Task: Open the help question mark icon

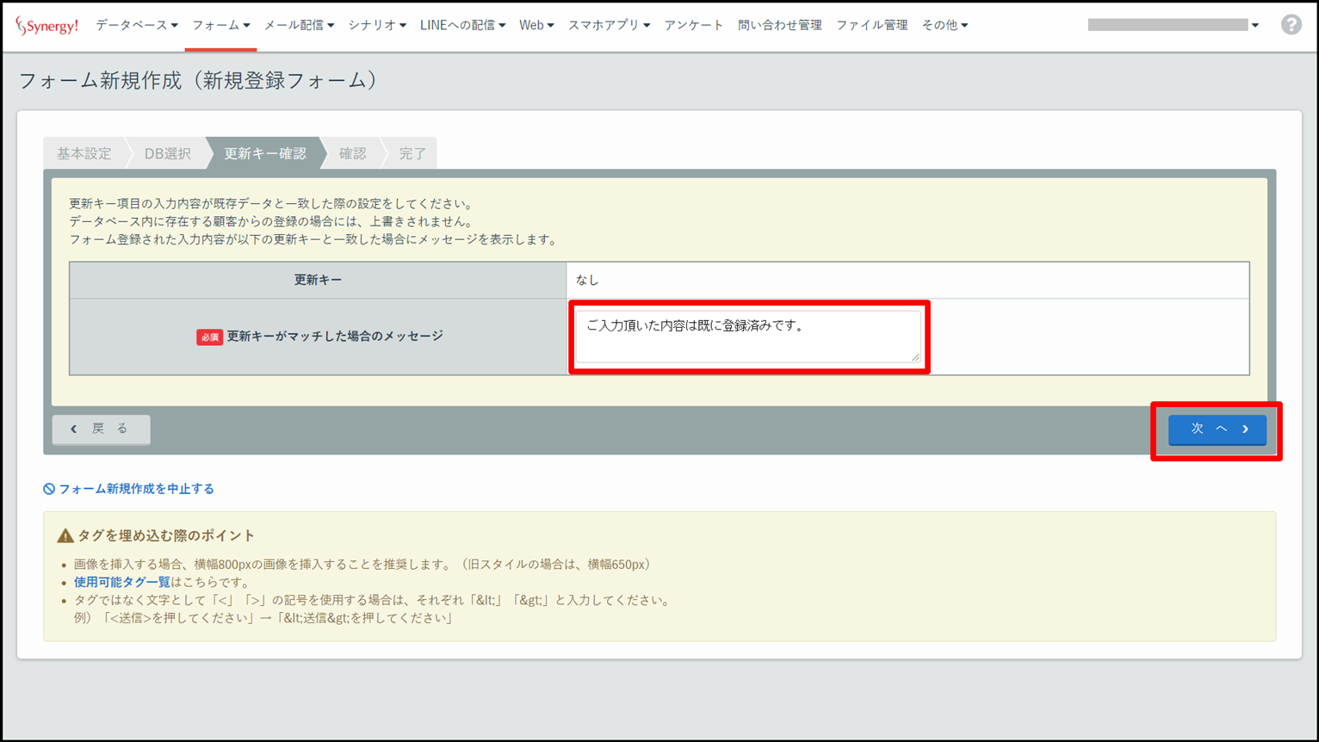Action: pyautogui.click(x=1291, y=25)
